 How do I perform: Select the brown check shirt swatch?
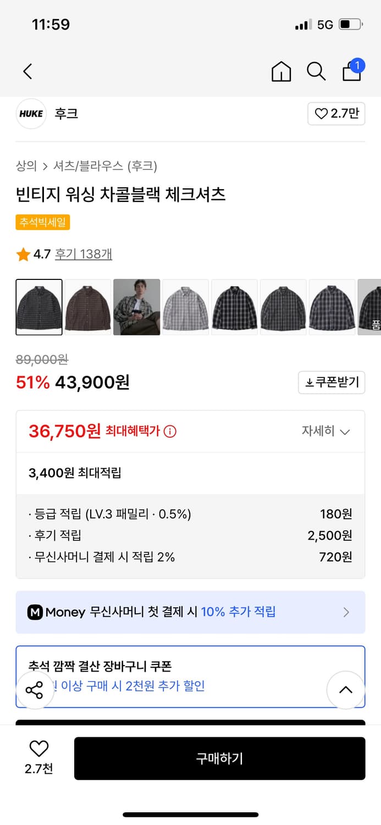tap(88, 307)
